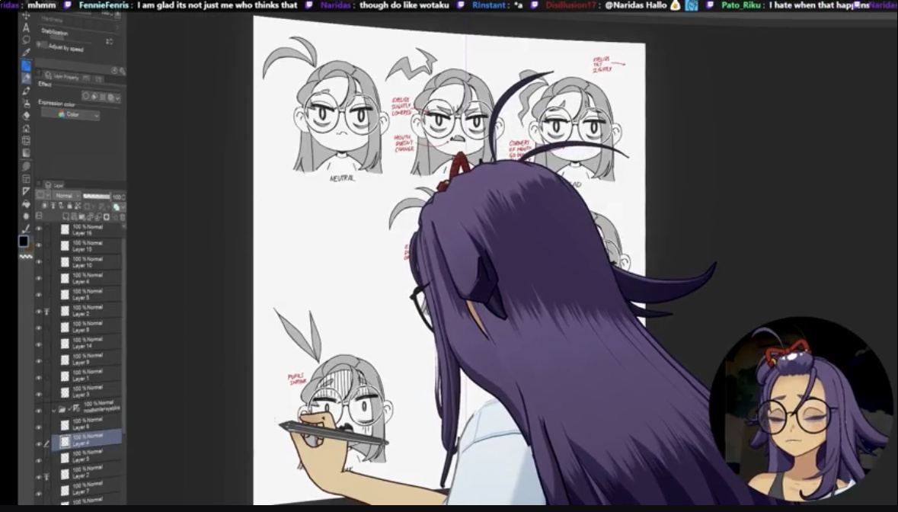Screen dimensions: 898x512
Task: Click the opacity value field showing 100
Action: (117, 197)
